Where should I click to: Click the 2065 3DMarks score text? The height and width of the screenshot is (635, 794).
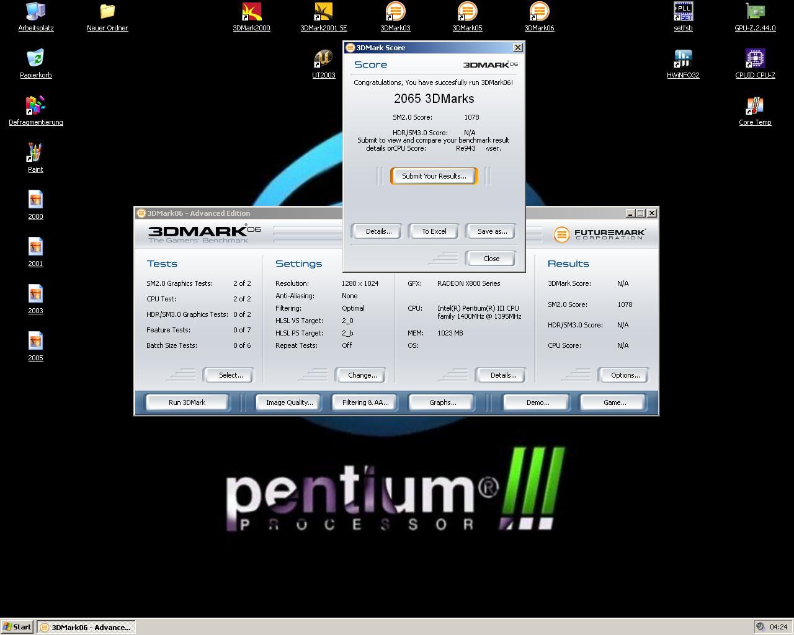pyautogui.click(x=434, y=99)
